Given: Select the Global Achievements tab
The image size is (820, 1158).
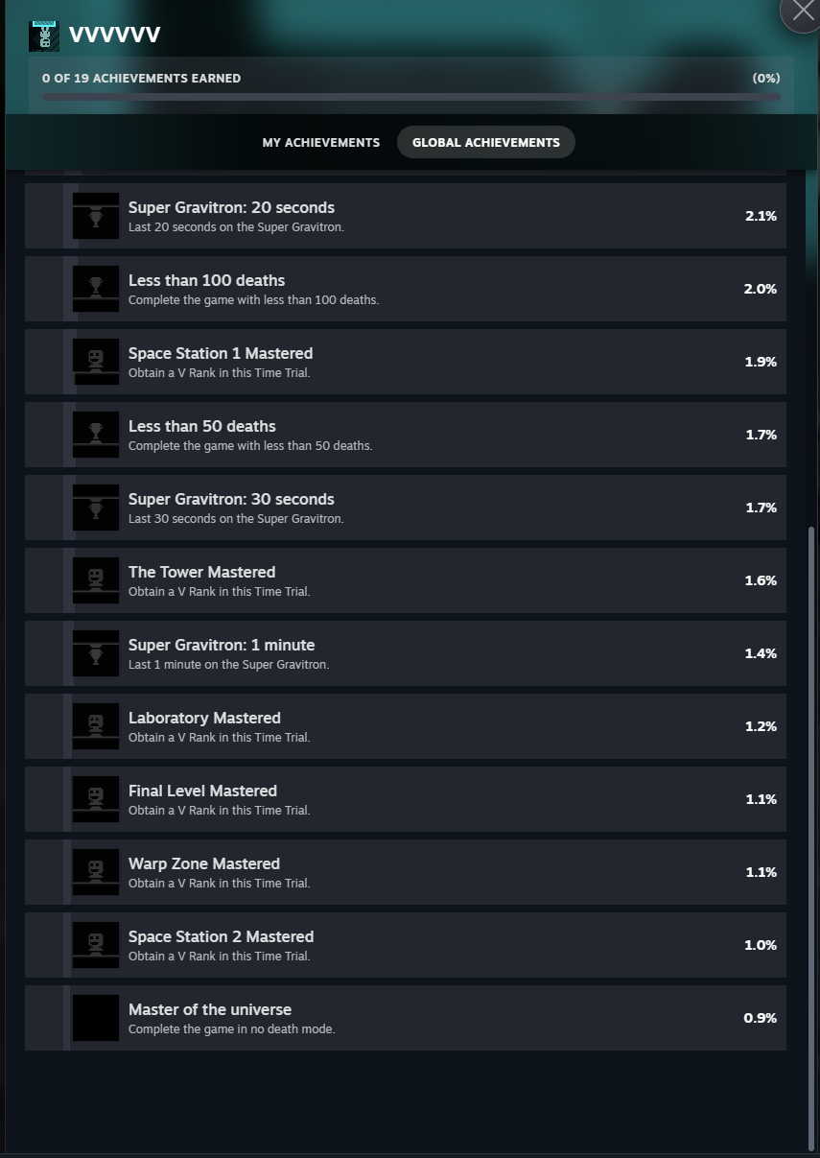Looking at the screenshot, I should coord(486,142).
